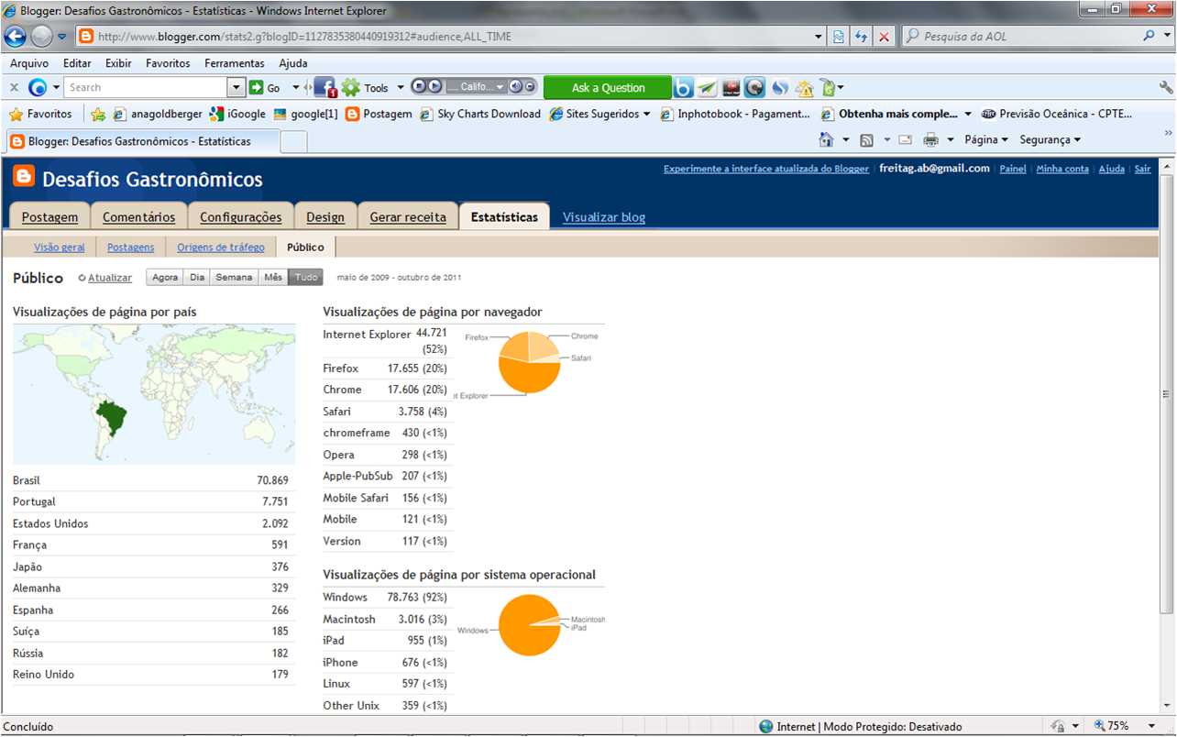1177x737 pixels.
Task: Click the weather sun warning toolbar icon
Action: (804, 88)
